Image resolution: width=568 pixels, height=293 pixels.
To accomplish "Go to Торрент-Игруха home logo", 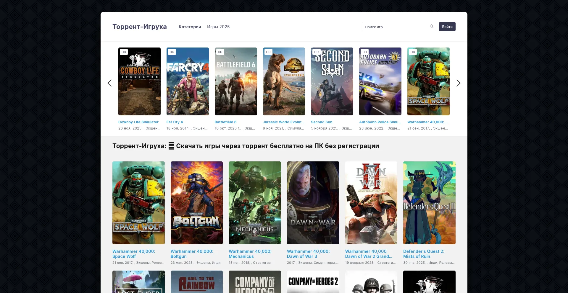I will pos(139,27).
